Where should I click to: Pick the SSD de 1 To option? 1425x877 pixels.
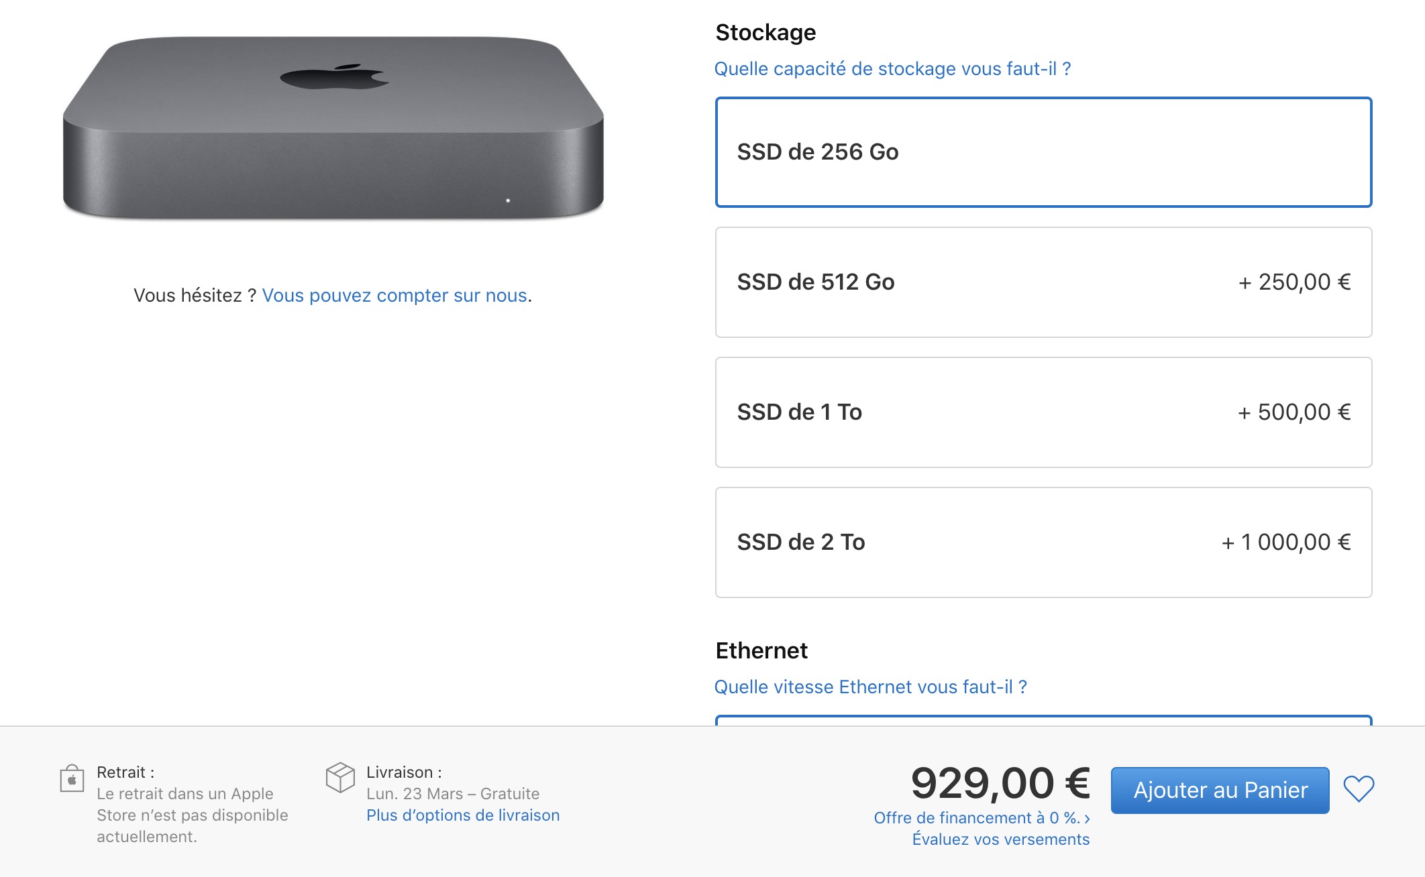[1043, 412]
